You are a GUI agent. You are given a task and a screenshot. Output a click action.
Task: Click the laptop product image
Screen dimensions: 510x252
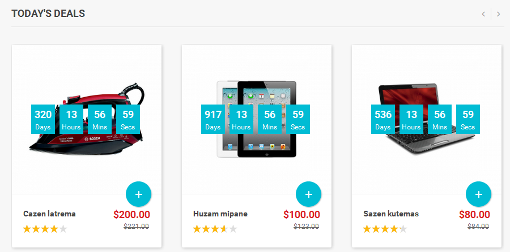427,119
